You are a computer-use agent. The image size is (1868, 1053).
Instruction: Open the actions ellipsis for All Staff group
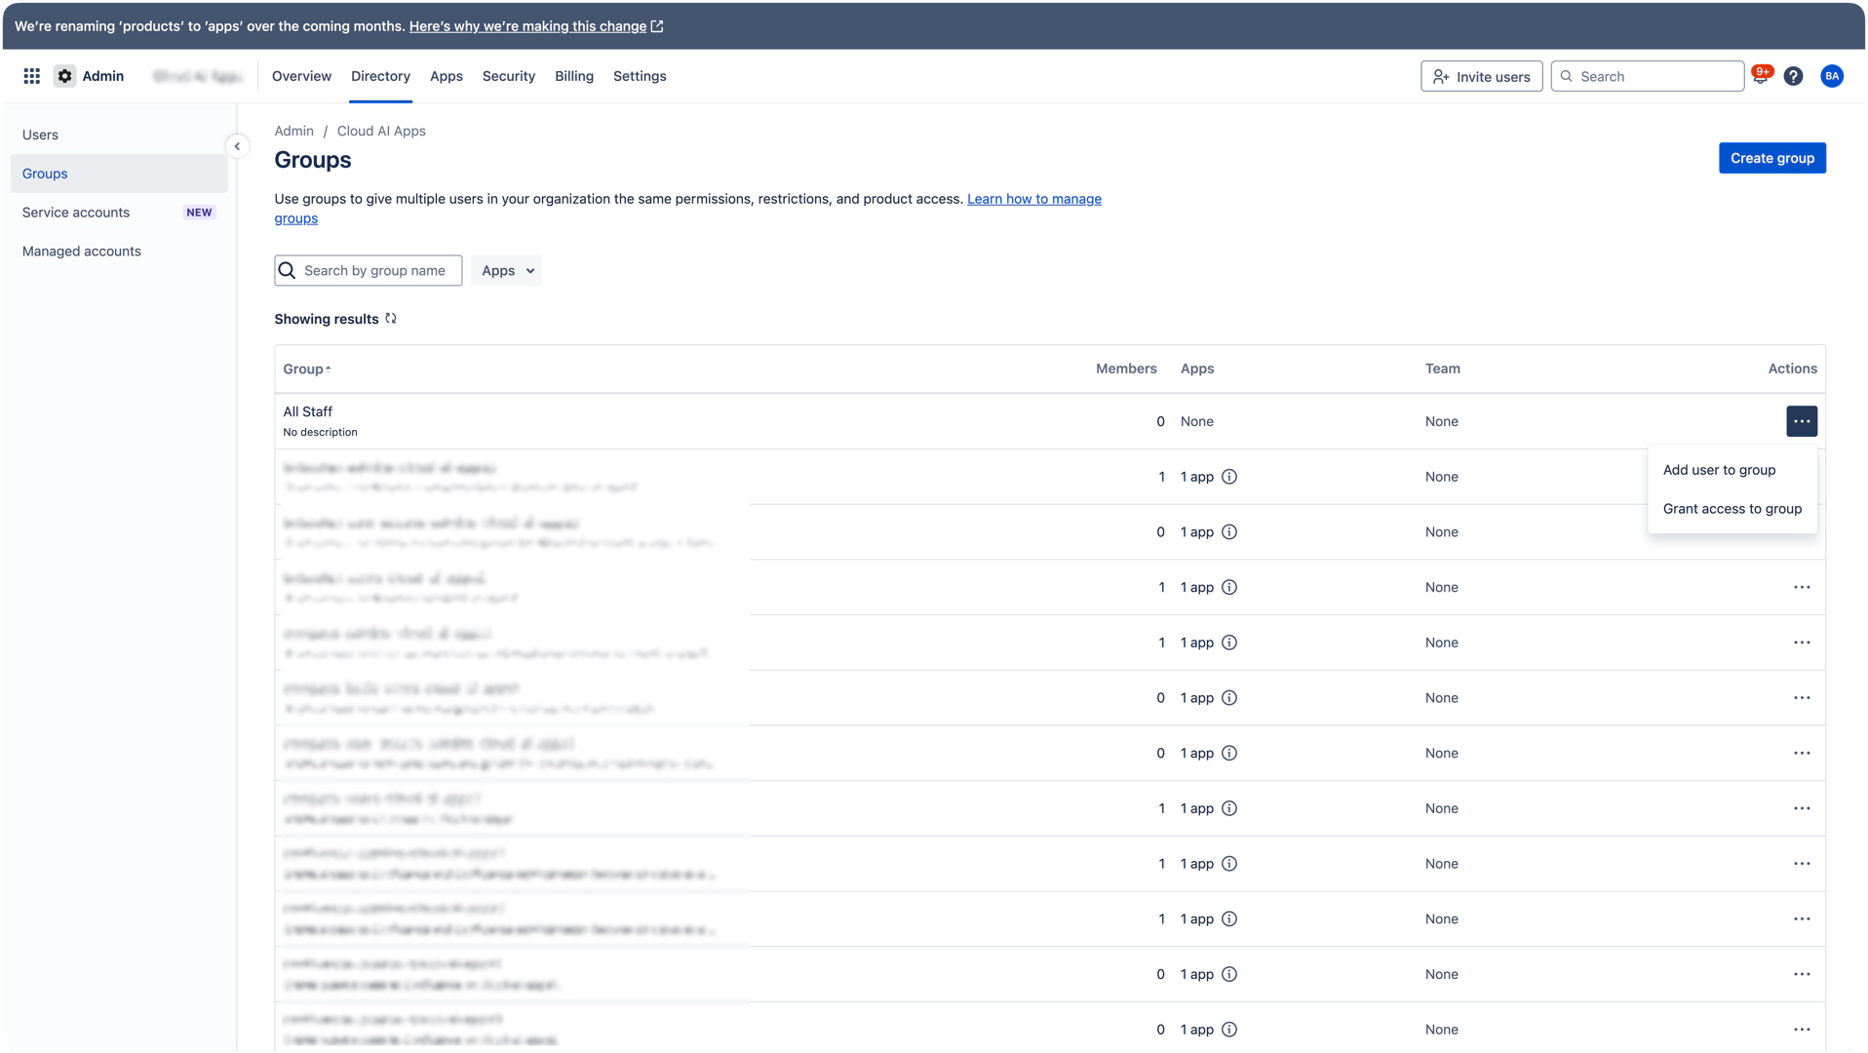coord(1802,421)
